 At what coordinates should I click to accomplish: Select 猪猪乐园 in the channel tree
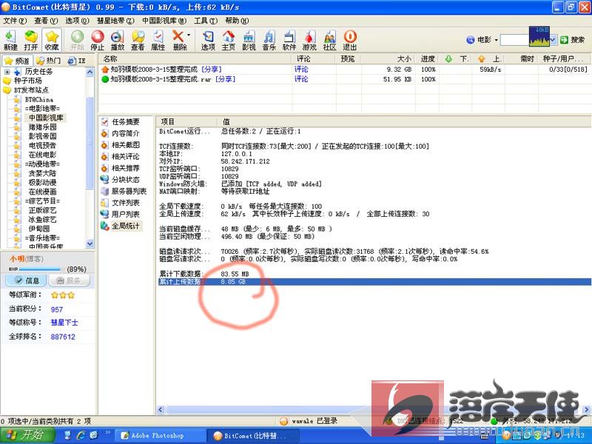[42, 127]
